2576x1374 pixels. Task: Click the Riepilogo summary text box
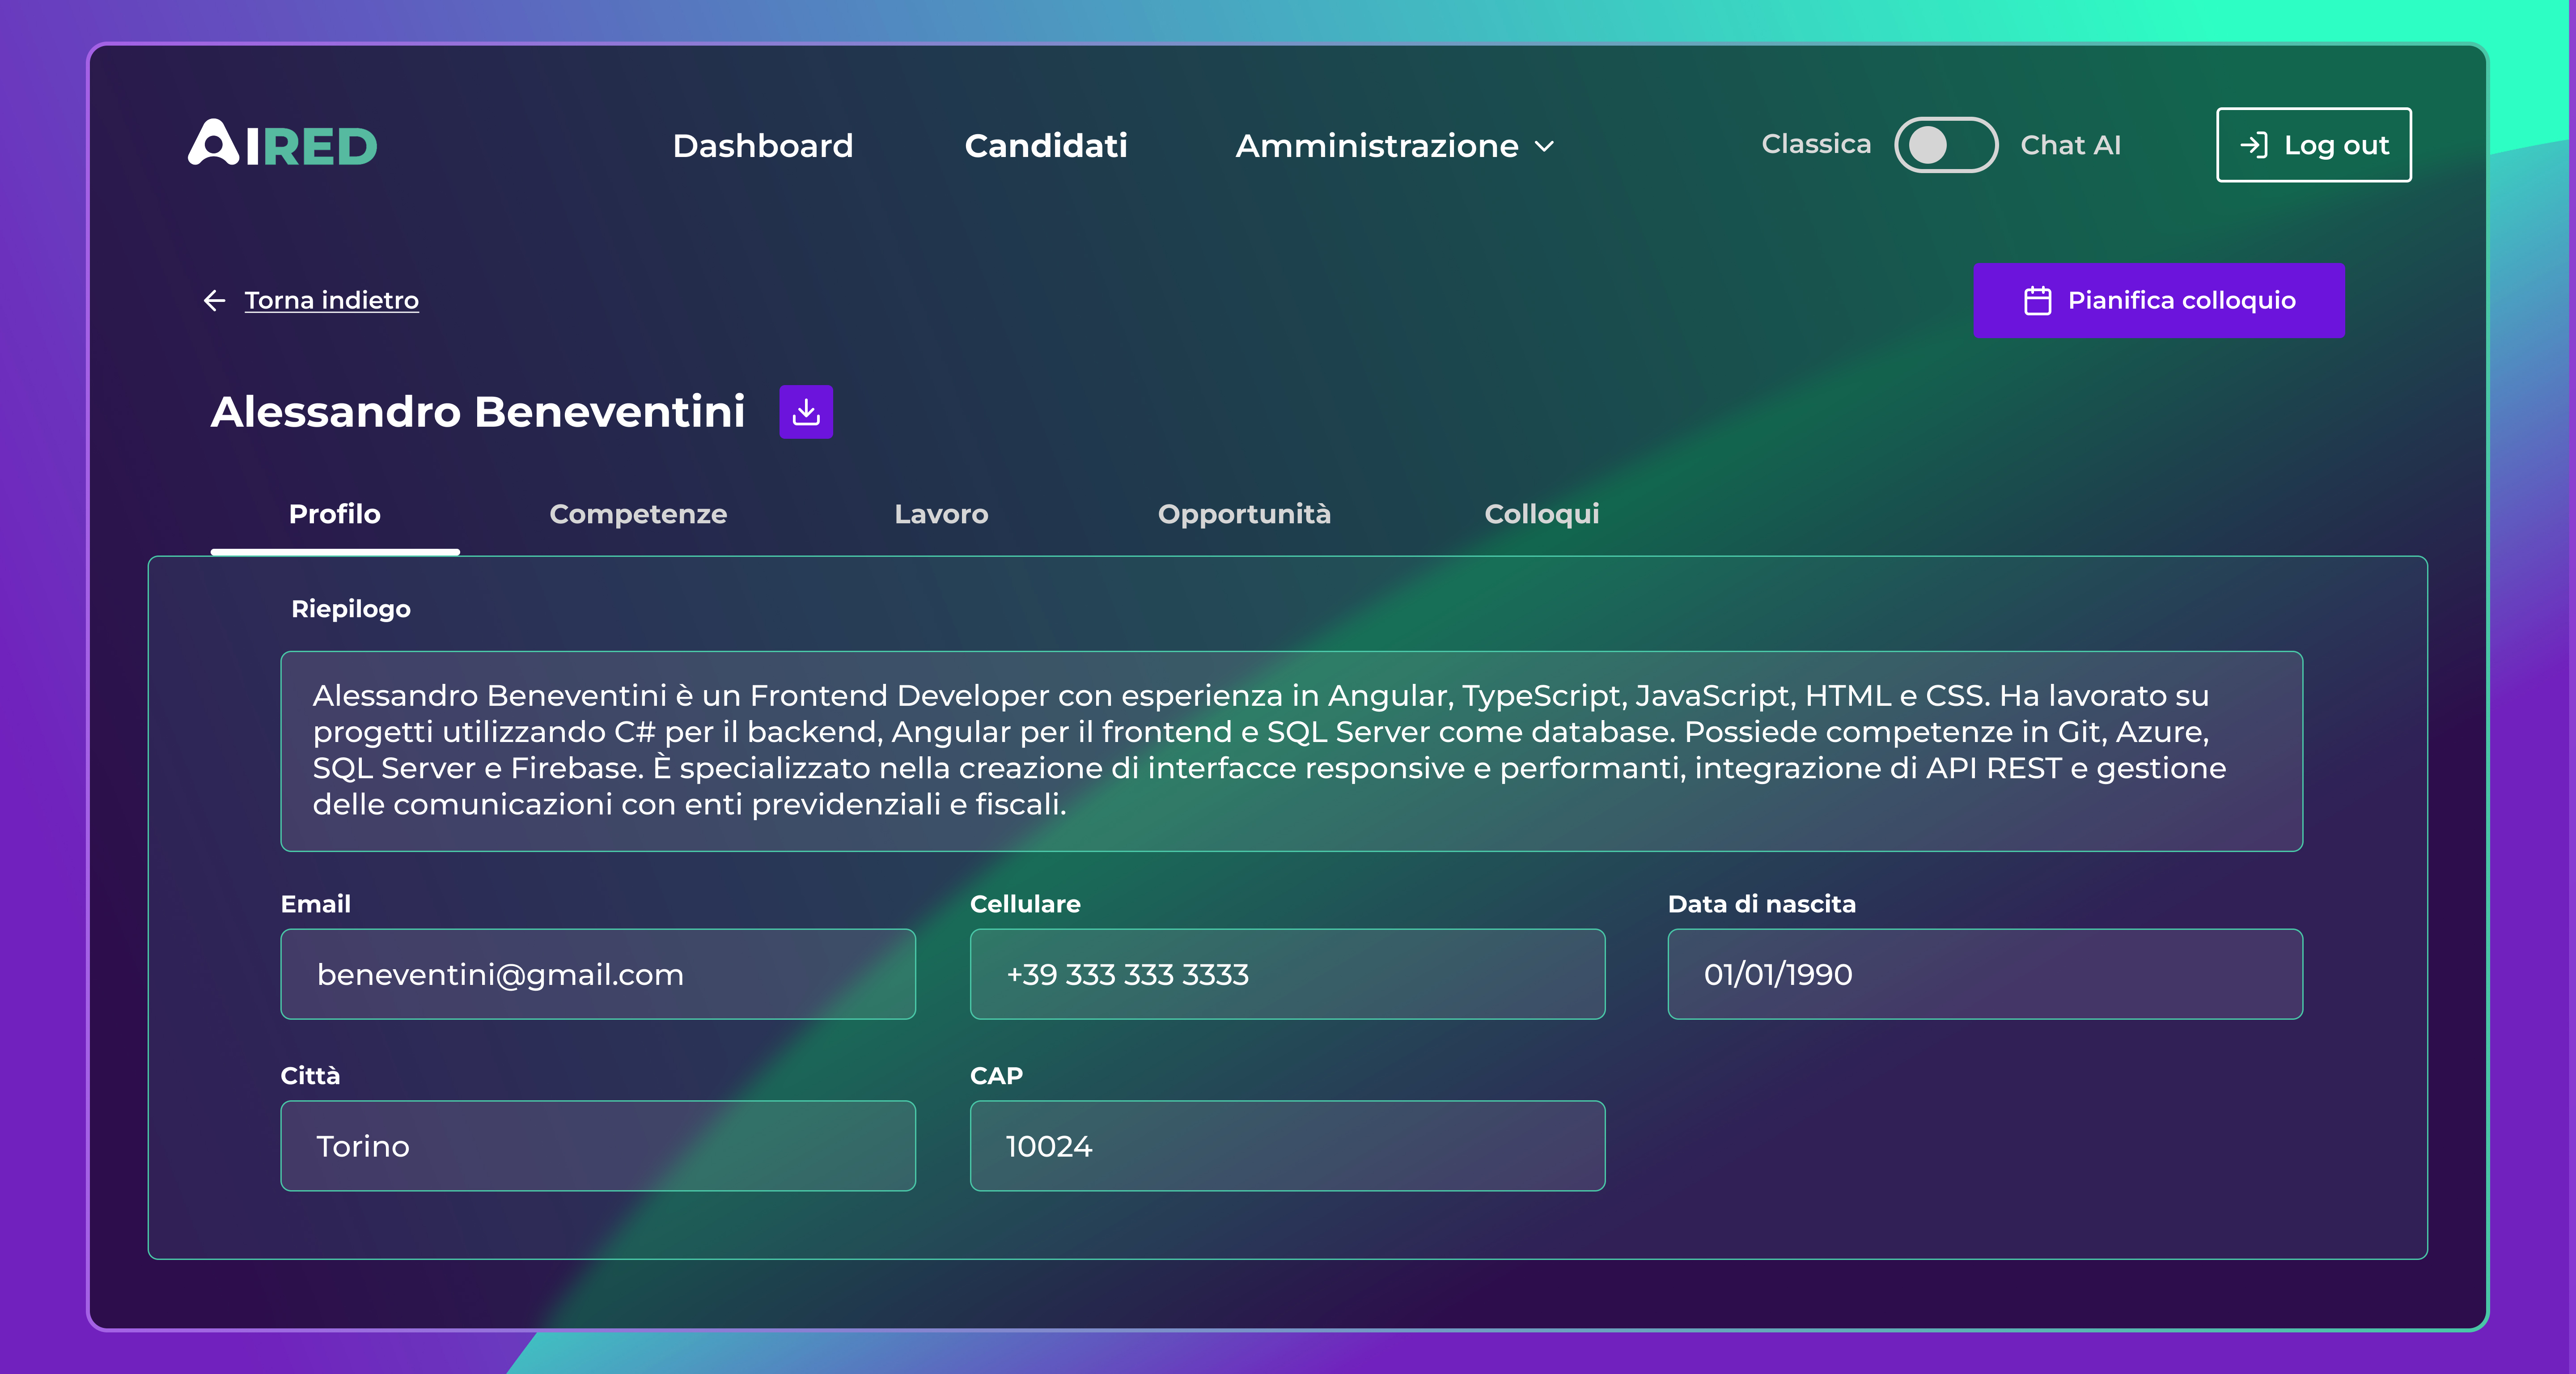1292,751
